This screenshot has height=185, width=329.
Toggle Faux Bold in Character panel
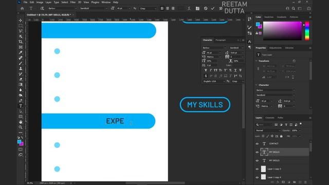[206, 70]
